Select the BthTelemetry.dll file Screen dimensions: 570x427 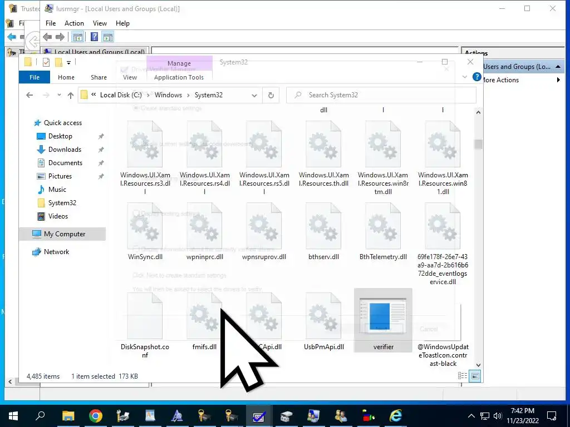pos(383,232)
